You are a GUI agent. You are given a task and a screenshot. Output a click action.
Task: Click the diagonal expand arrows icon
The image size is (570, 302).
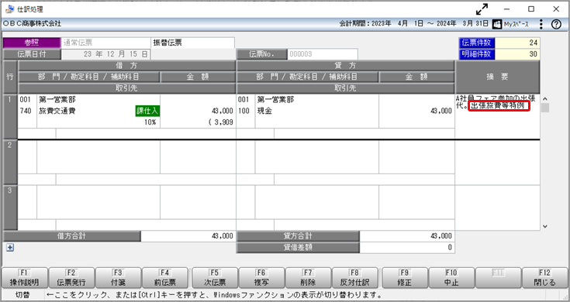coord(482,9)
